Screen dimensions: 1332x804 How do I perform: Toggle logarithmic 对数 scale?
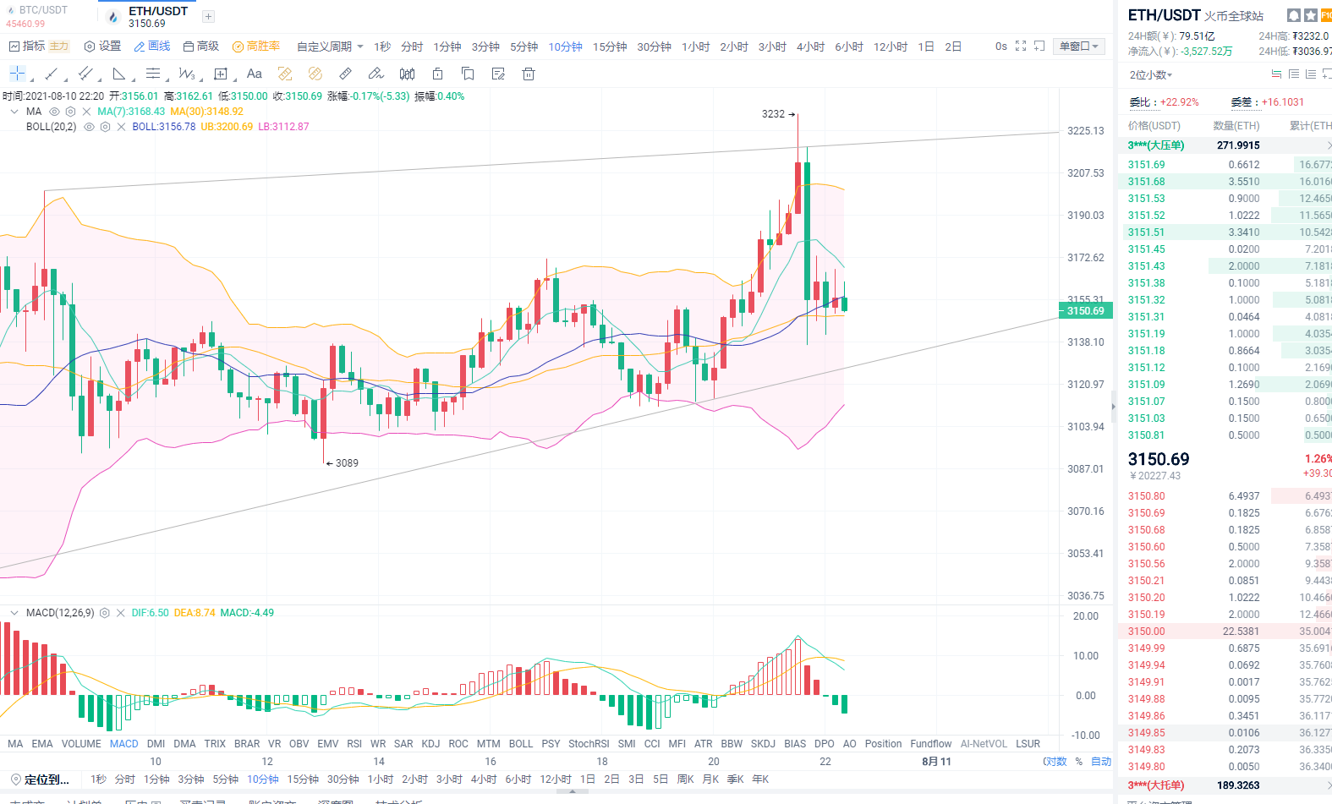click(1055, 762)
